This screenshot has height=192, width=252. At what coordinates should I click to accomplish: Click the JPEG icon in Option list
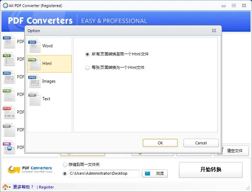pos(34,81)
